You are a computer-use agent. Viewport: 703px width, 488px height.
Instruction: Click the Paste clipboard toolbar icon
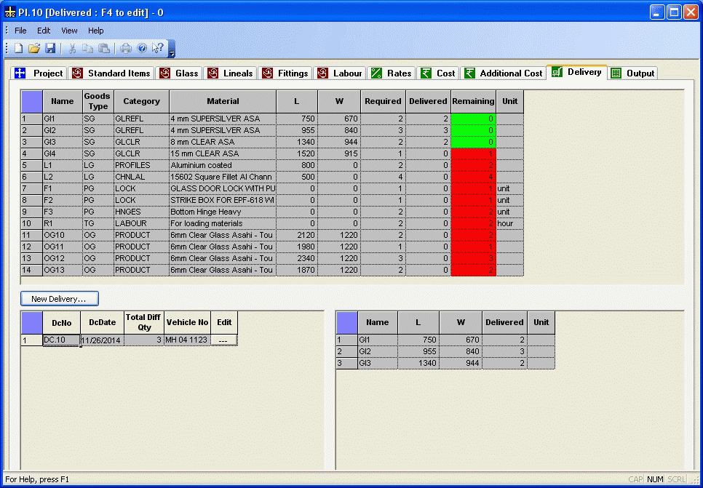pyautogui.click(x=104, y=49)
